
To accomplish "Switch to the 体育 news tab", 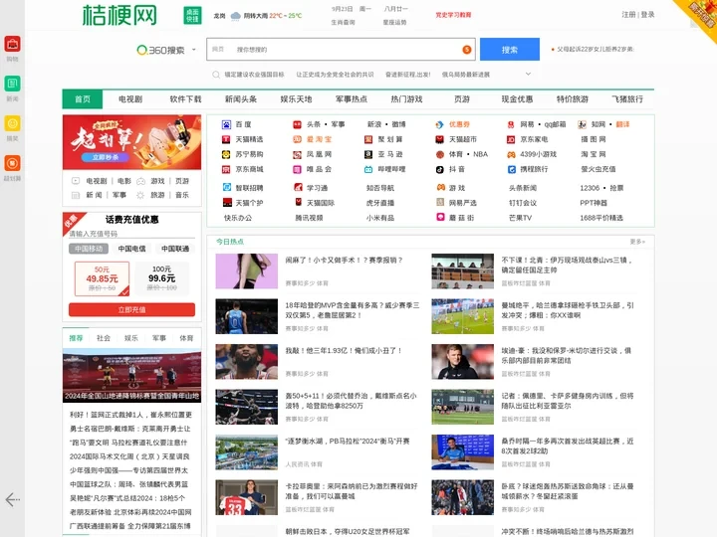I will (186, 338).
